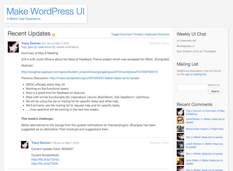
Task: Focus the sidebar search input field
Action: [x=192, y=88]
